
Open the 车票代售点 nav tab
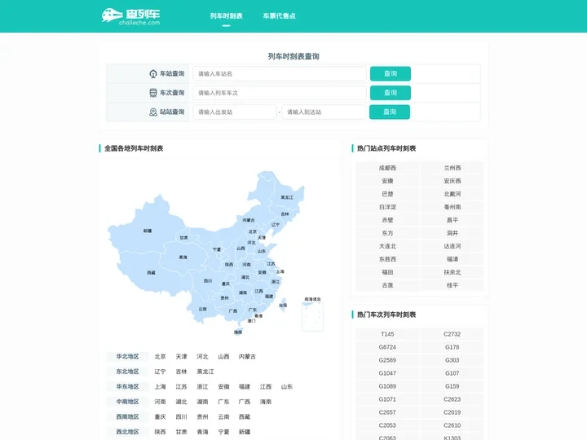point(280,16)
